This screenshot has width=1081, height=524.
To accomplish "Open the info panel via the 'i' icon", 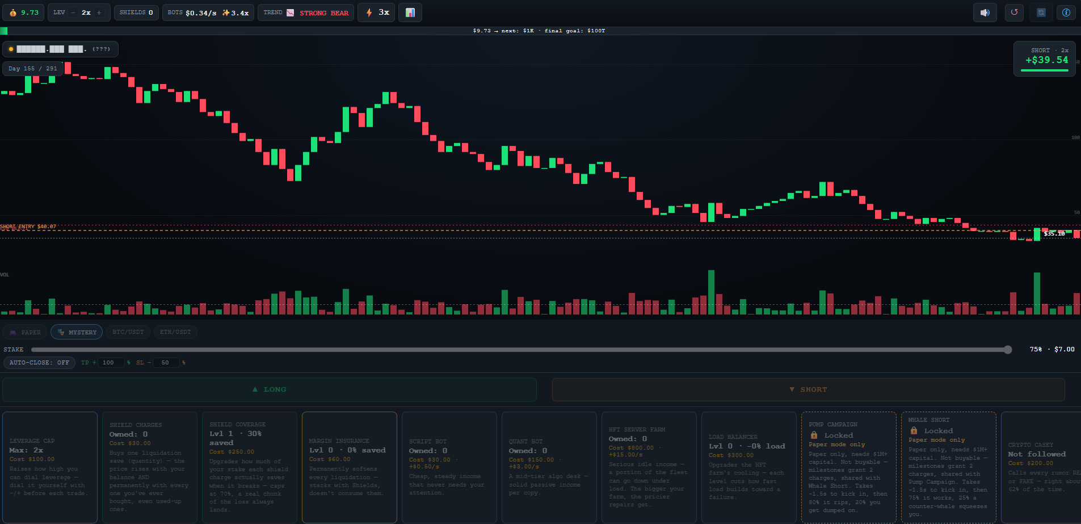I will click(x=1066, y=12).
